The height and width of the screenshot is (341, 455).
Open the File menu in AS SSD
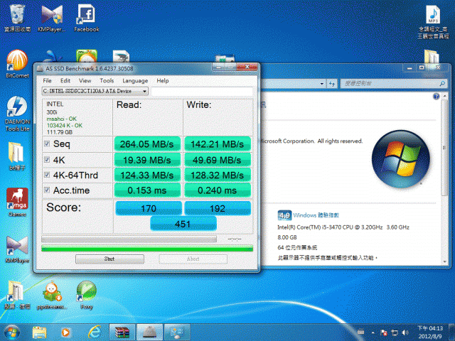(x=47, y=80)
